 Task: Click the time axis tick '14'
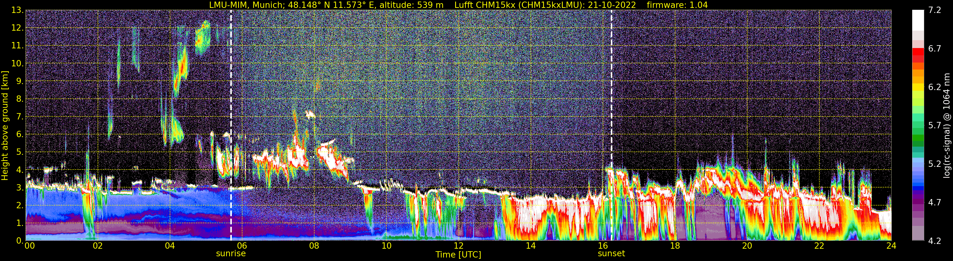coord(530,246)
